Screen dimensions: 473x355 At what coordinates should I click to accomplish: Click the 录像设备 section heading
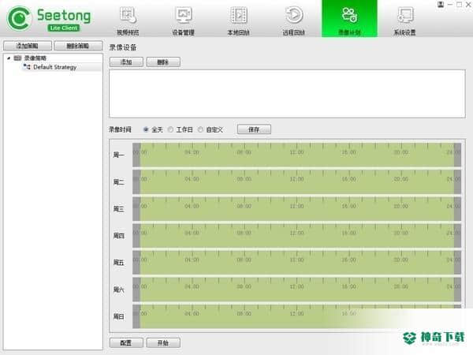coord(123,47)
